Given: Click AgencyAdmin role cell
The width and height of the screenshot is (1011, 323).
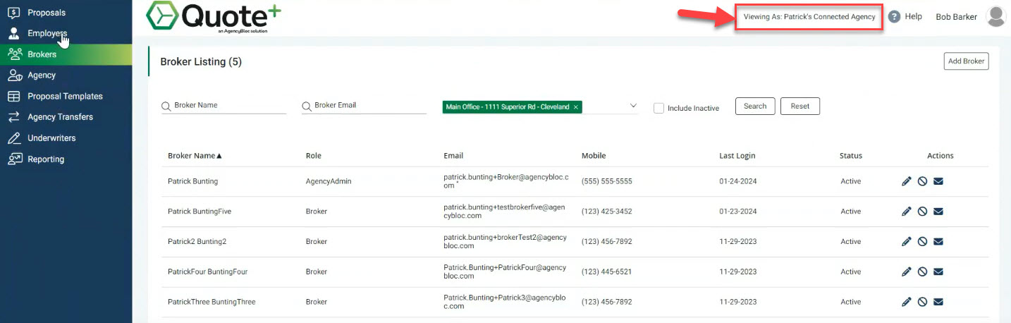Looking at the screenshot, I should 329,181.
